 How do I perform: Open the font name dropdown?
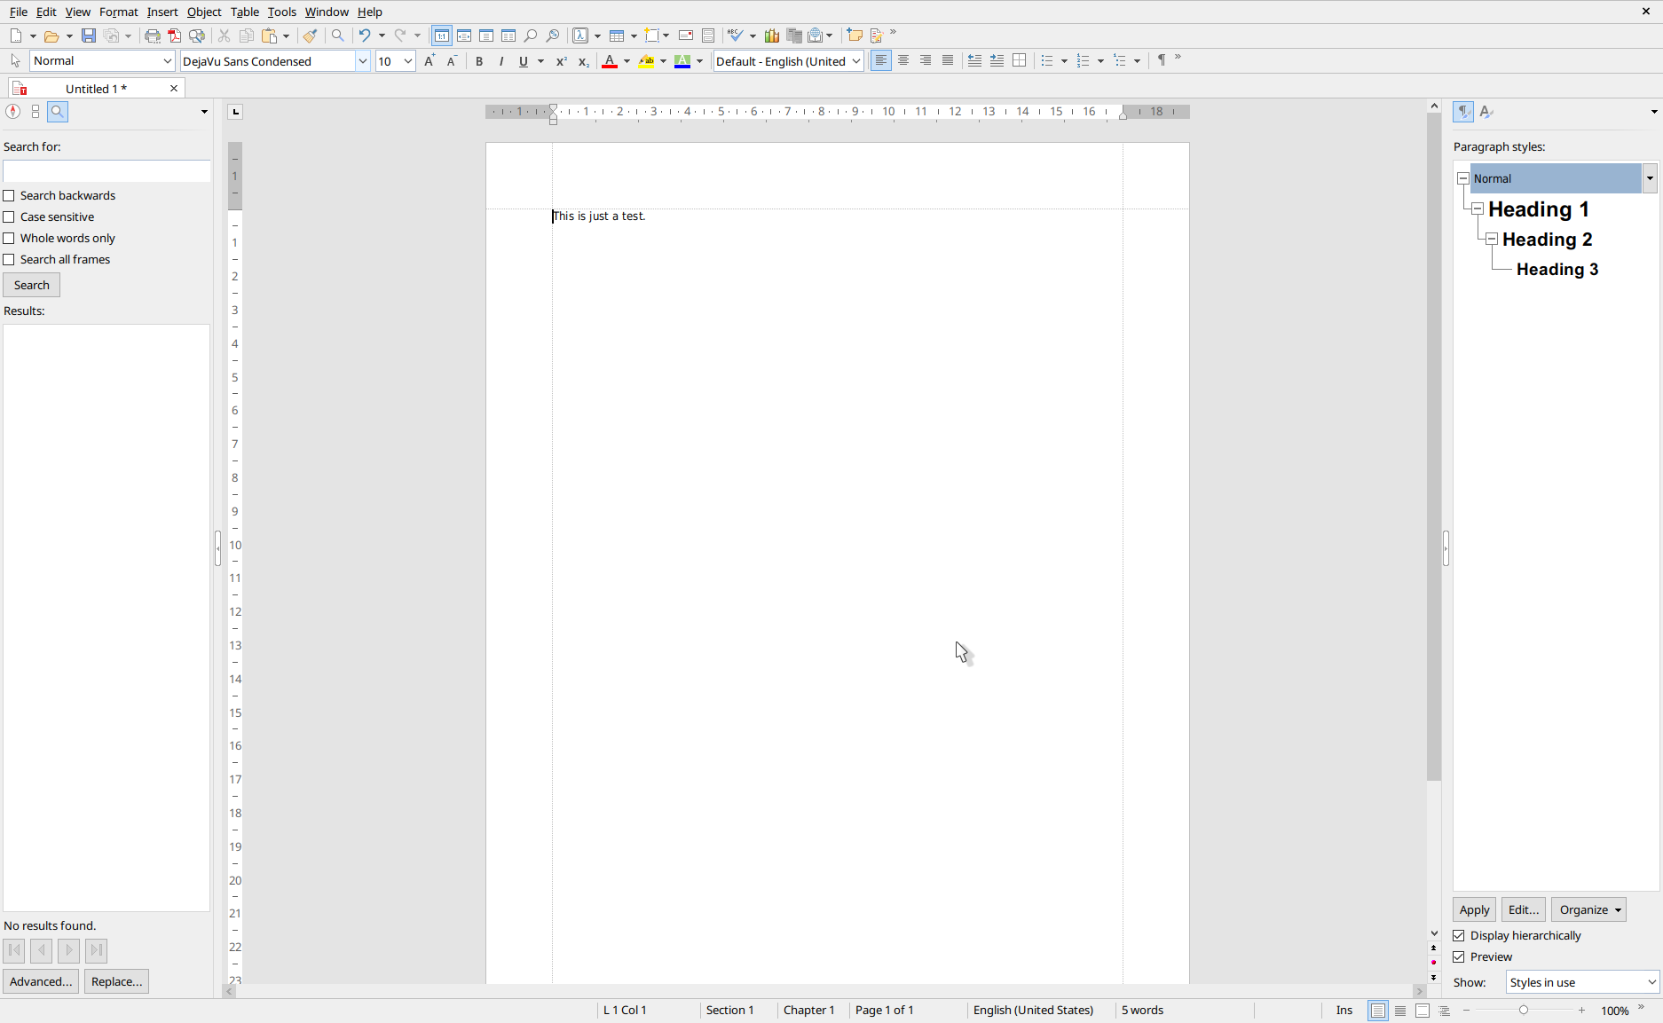click(x=363, y=61)
